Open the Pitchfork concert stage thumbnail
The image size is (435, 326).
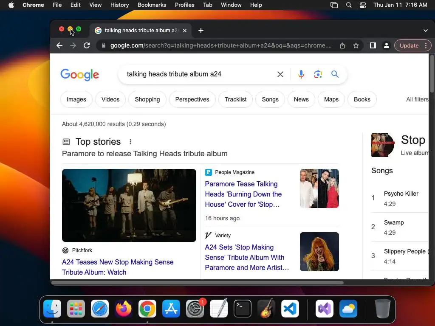tap(129, 205)
